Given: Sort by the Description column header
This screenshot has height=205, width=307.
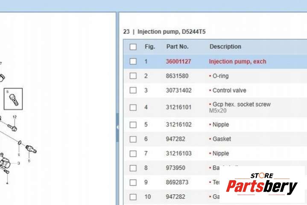Looking at the screenshot, I should [x=225, y=47].
